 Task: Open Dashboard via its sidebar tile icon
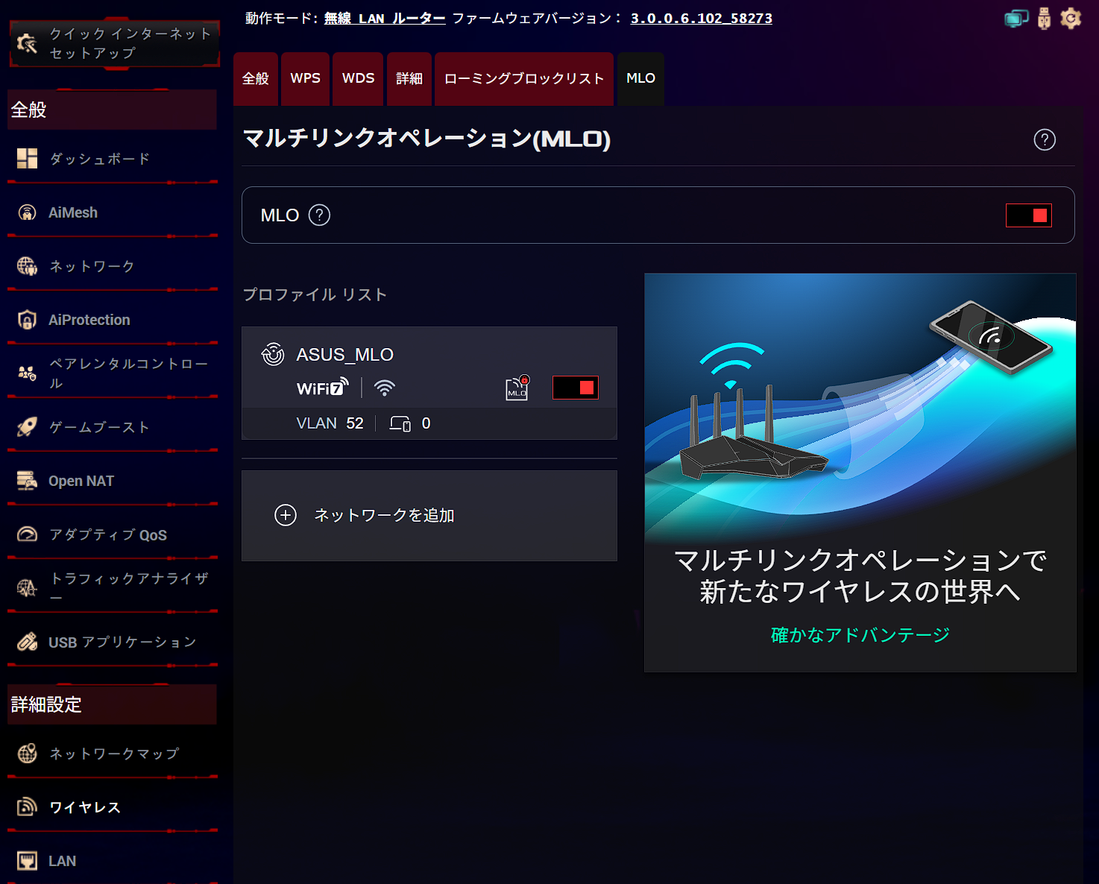tap(28, 158)
